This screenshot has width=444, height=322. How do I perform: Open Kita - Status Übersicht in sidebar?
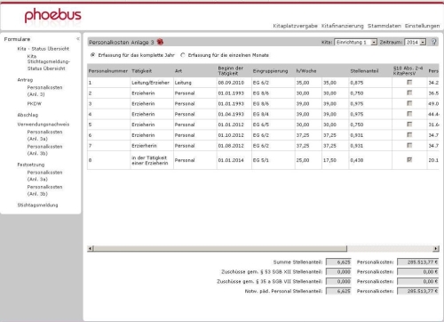pyautogui.click(x=44, y=49)
